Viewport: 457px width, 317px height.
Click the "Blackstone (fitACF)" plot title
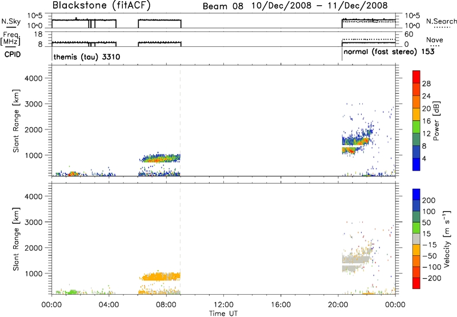pyautogui.click(x=101, y=5)
